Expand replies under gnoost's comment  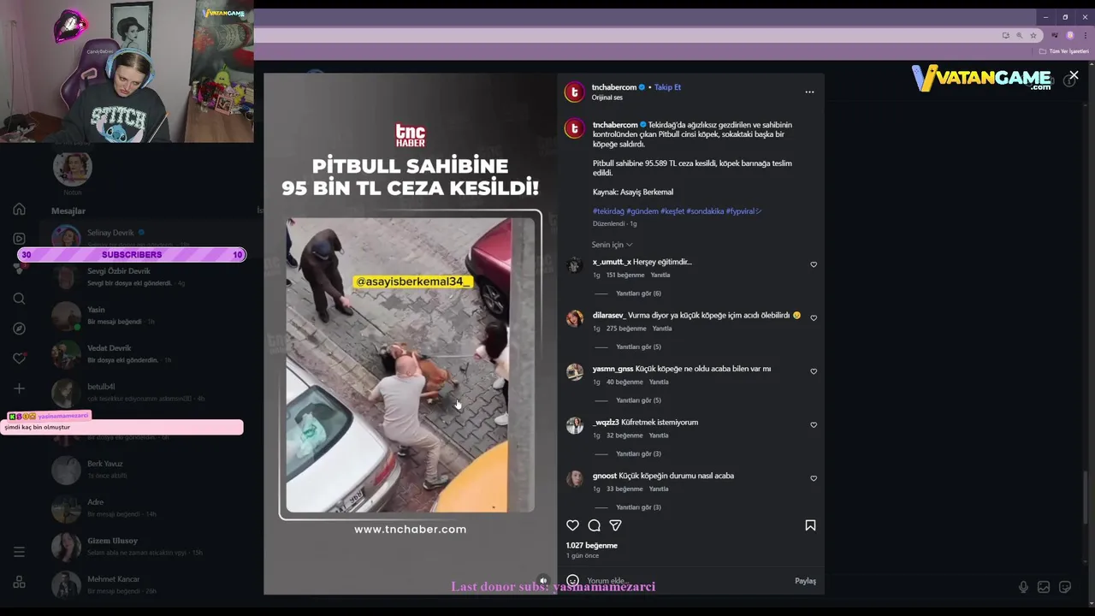pyautogui.click(x=638, y=507)
